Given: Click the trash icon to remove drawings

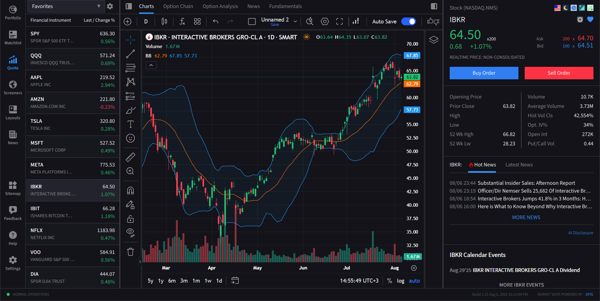Looking at the screenshot, I should (130, 252).
